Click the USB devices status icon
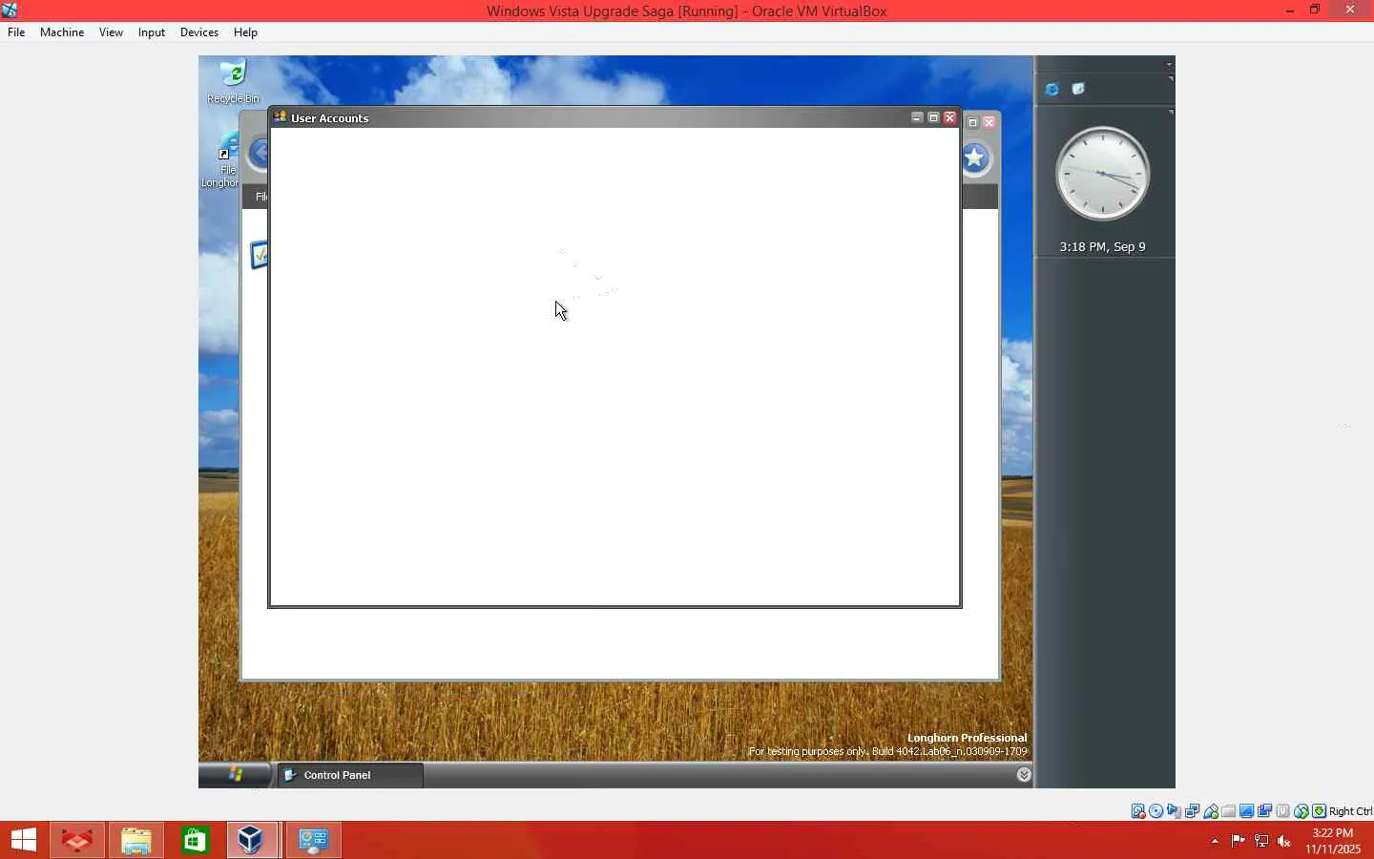Screen dimensions: 1374x859 pyautogui.click(x=1211, y=811)
